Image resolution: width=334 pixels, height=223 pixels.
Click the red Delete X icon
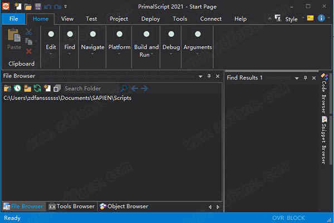[x=29, y=51]
